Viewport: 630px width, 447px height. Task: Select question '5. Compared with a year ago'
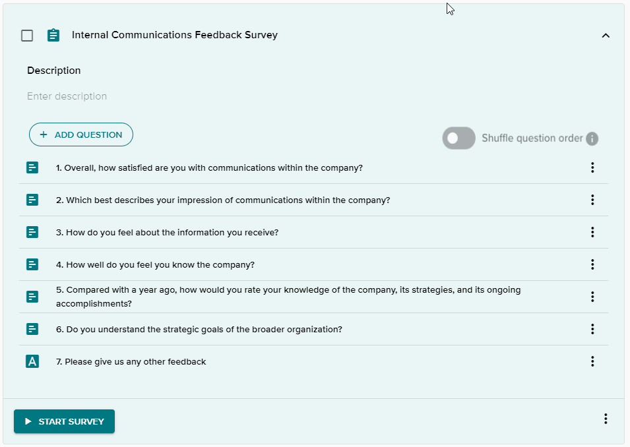pos(288,297)
